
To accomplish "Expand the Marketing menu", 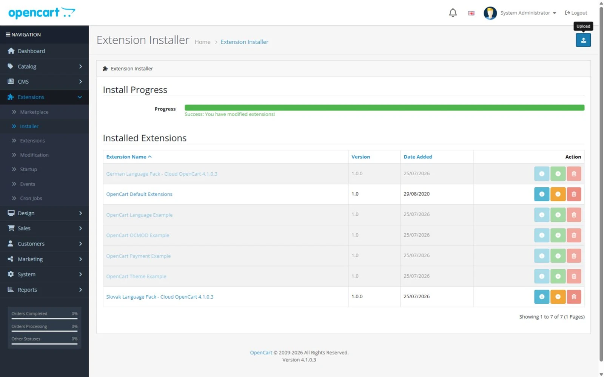I will click(44, 259).
